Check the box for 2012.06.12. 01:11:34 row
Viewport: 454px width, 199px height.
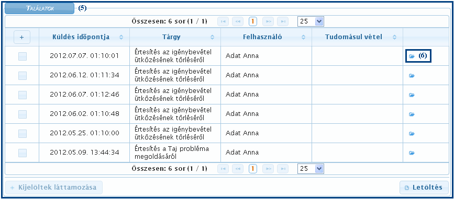[23, 76]
